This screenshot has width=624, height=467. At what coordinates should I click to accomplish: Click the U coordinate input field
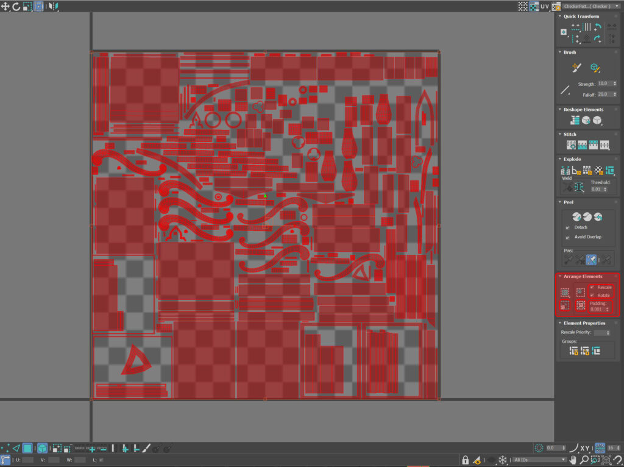(28, 460)
